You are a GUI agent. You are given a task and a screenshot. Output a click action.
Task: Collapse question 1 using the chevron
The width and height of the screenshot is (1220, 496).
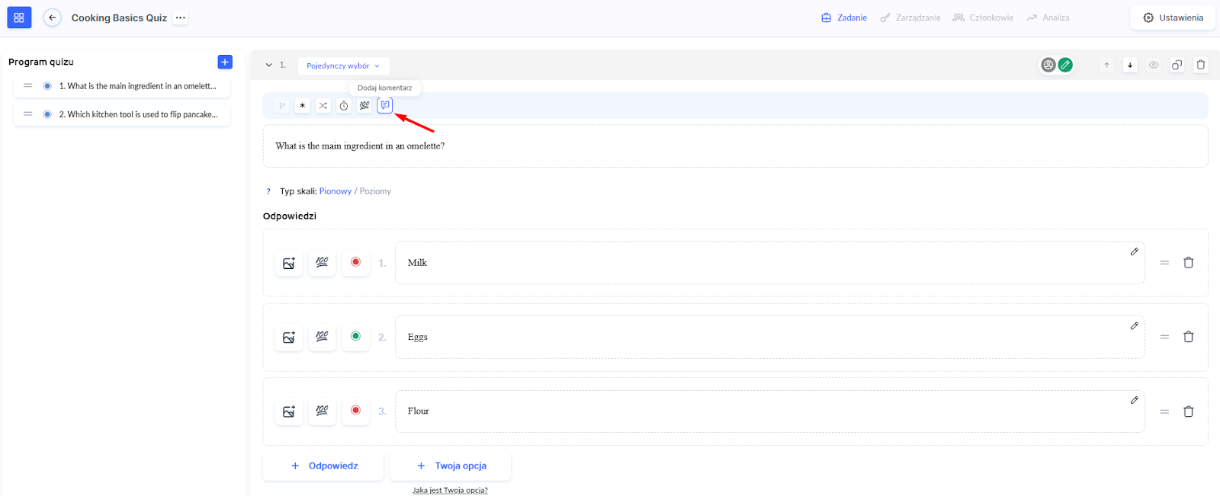269,65
